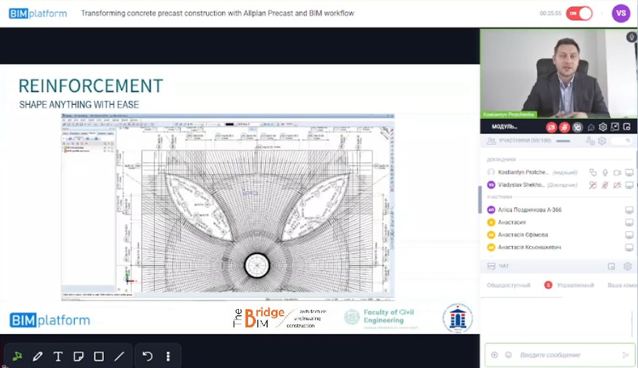This screenshot has width=638, height=368.
Task: Click the microphone indicator on the video
Action: (631, 37)
